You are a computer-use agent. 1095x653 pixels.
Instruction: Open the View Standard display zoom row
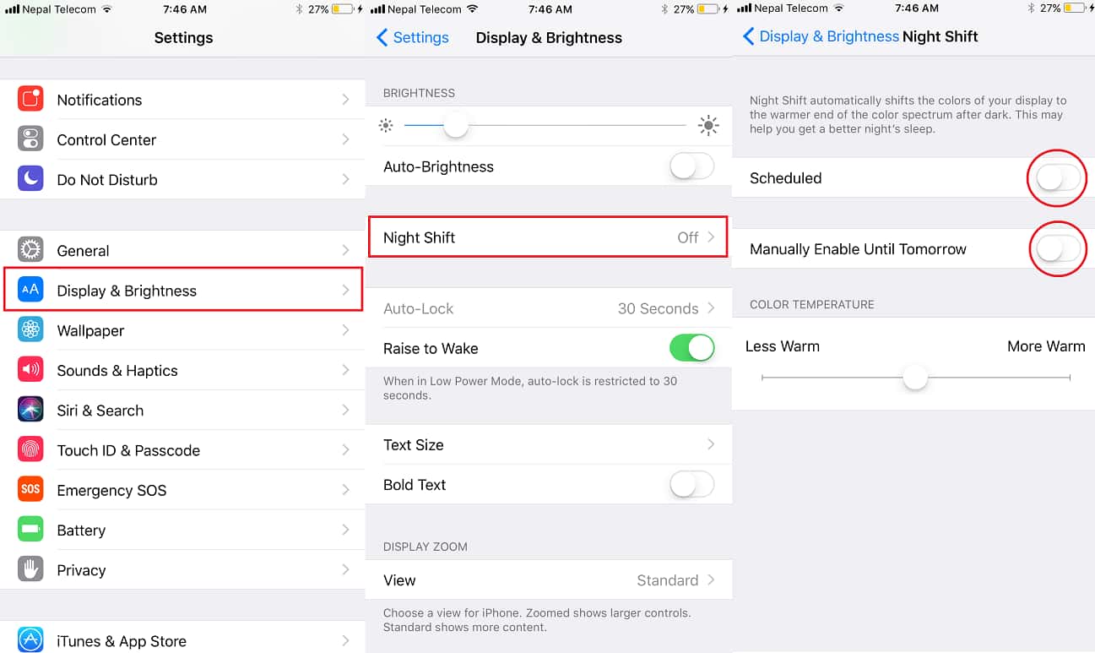pos(549,580)
